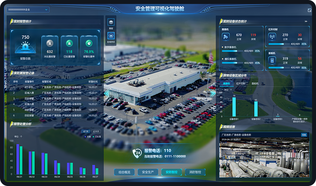Switch to the 安全生产 bottom tab
316x186 pixels.
150,172
